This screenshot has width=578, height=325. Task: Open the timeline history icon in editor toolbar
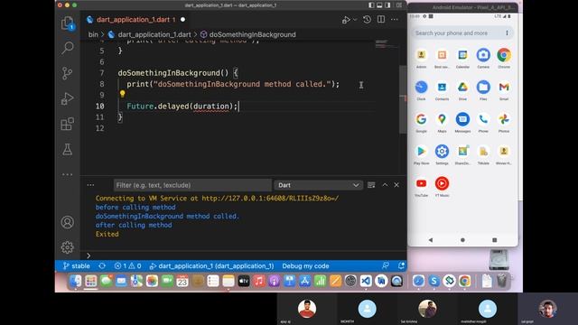(367, 20)
